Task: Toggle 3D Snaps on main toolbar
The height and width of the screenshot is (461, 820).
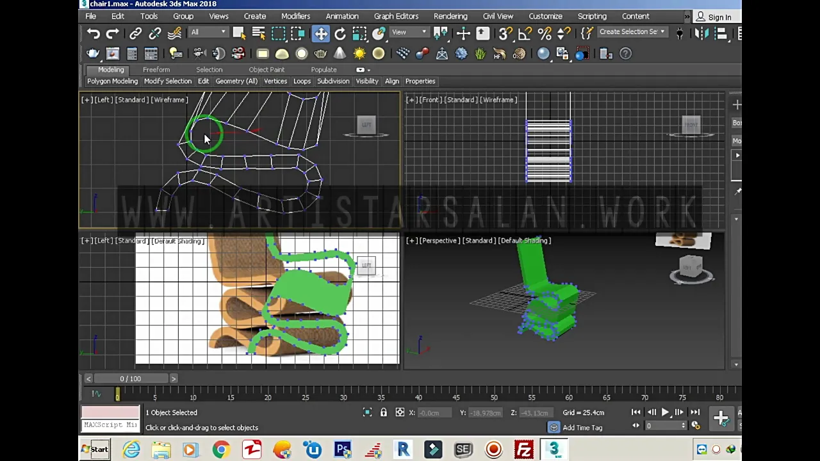Action: [x=505, y=33]
